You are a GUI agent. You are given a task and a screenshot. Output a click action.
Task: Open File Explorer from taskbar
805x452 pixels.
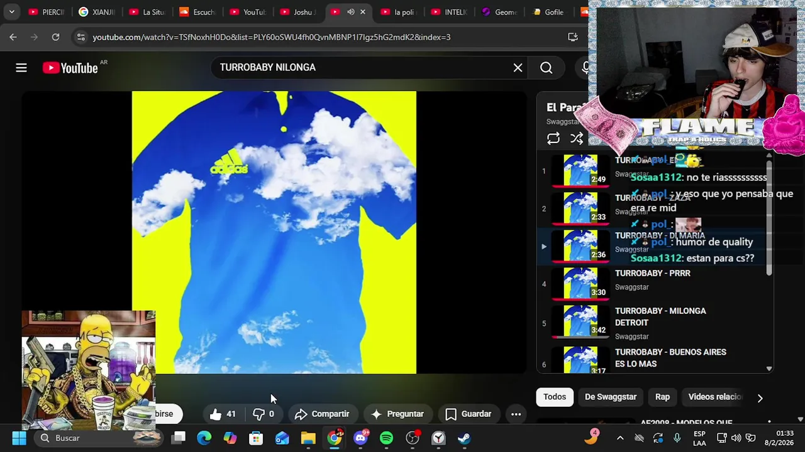308,438
